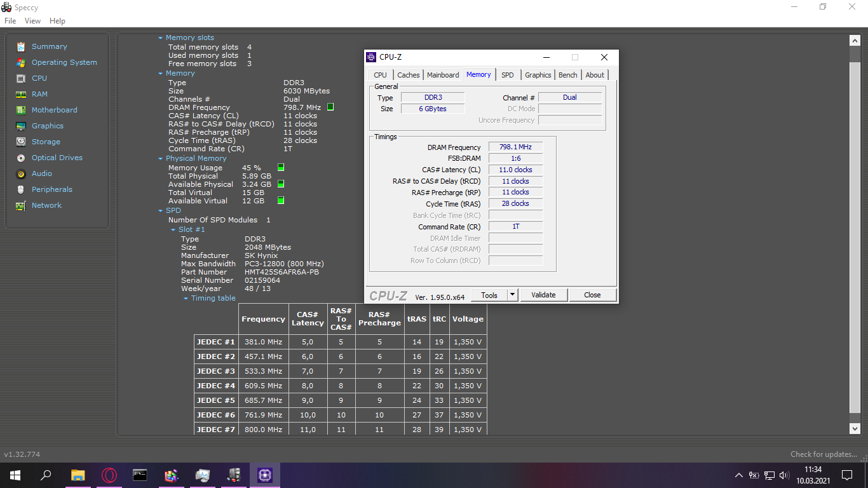Switch to the Bench tab in CPU-Z

tap(568, 75)
